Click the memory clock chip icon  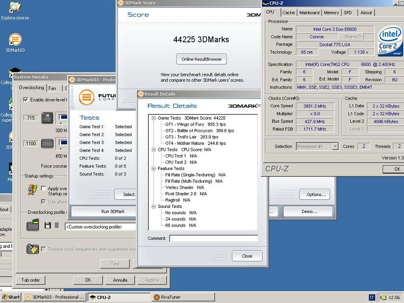click(x=47, y=143)
